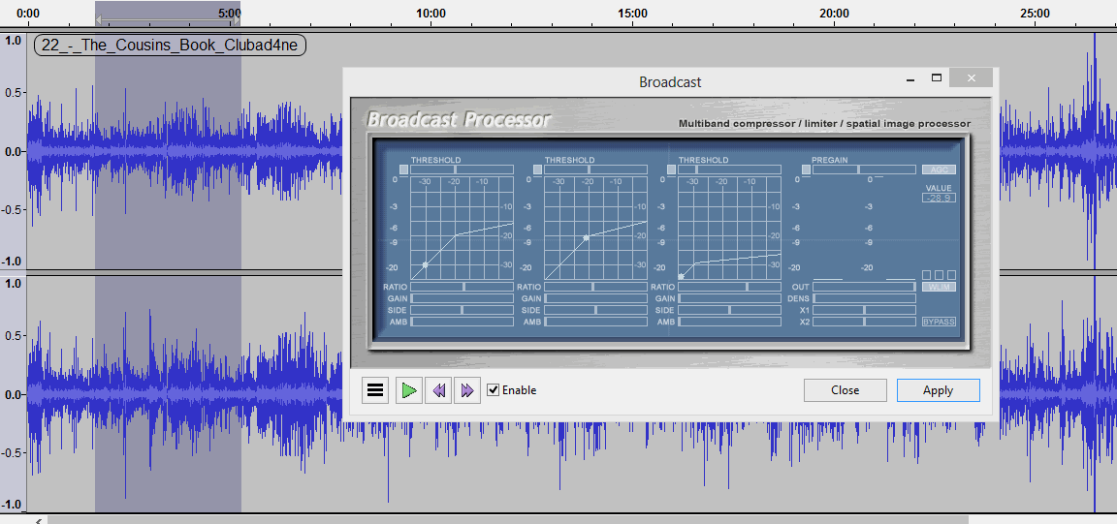Image resolution: width=1117 pixels, height=524 pixels.
Task: Click the Broadcast dialog title bar
Action: [x=670, y=82]
